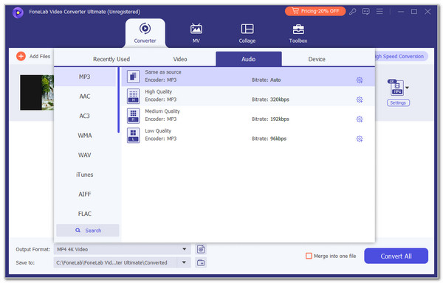Expand the output format icon dropdown arrow

[x=407, y=88]
